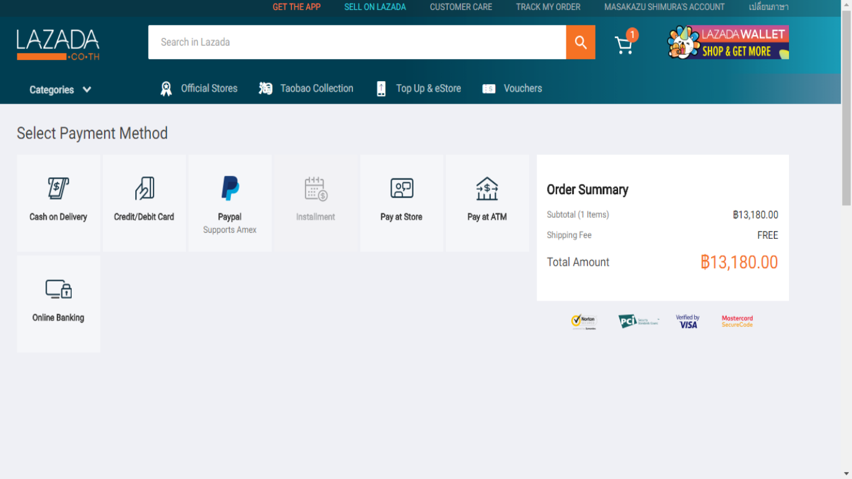The height and width of the screenshot is (479, 852).
Task: Click scrollbar down arrow
Action: [846, 474]
